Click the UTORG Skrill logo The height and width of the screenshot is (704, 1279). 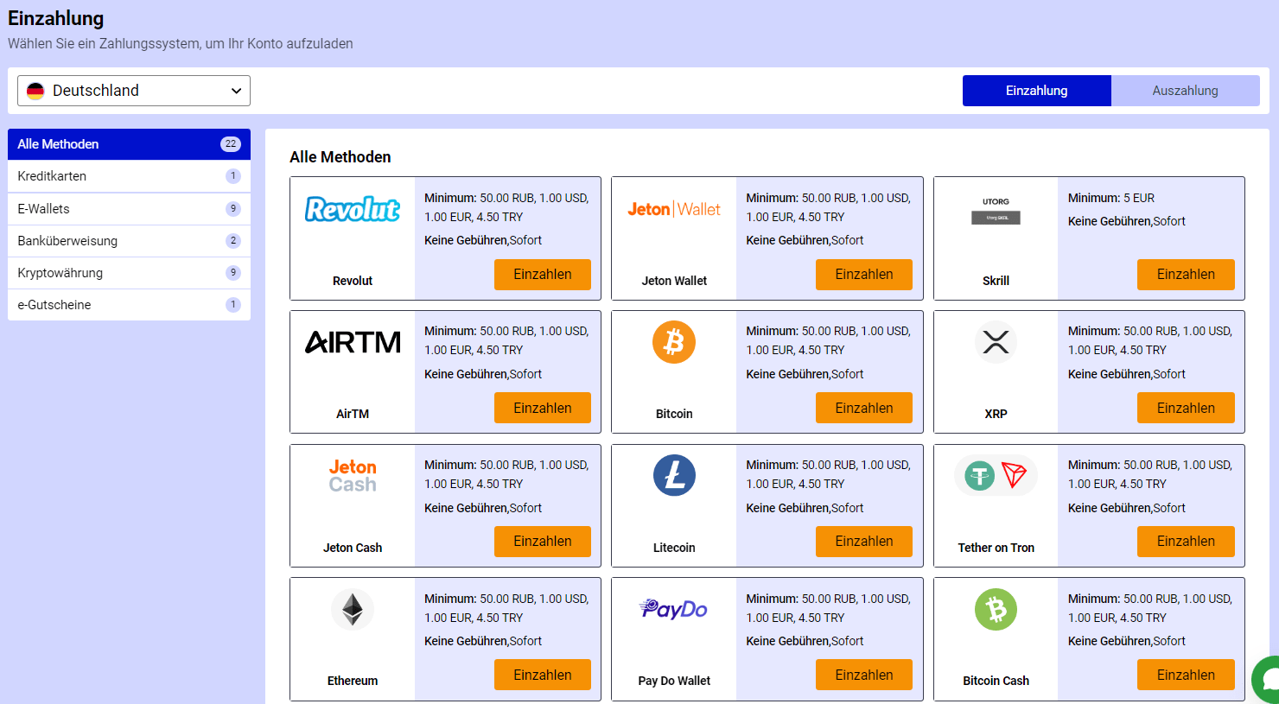point(996,211)
